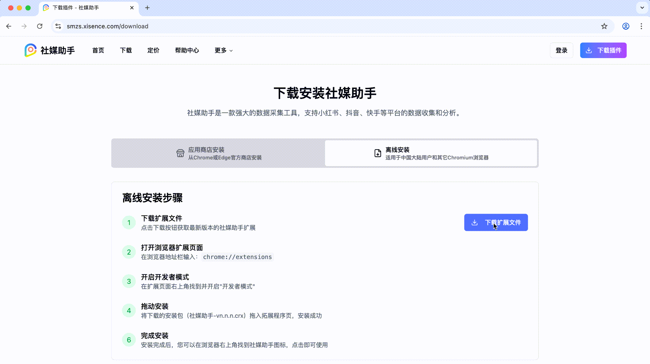Image resolution: width=650 pixels, height=364 pixels.
Task: Close the 下载插件 - 社媒助手 tab
Action: pos(132,8)
